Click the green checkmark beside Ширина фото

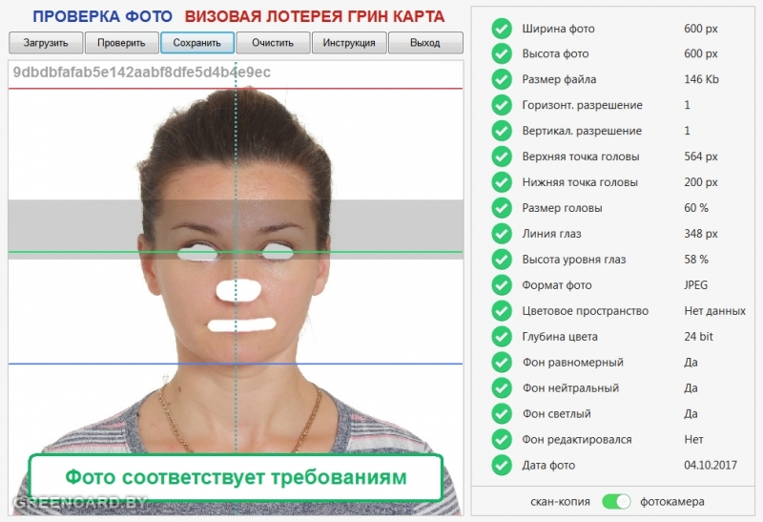click(502, 29)
